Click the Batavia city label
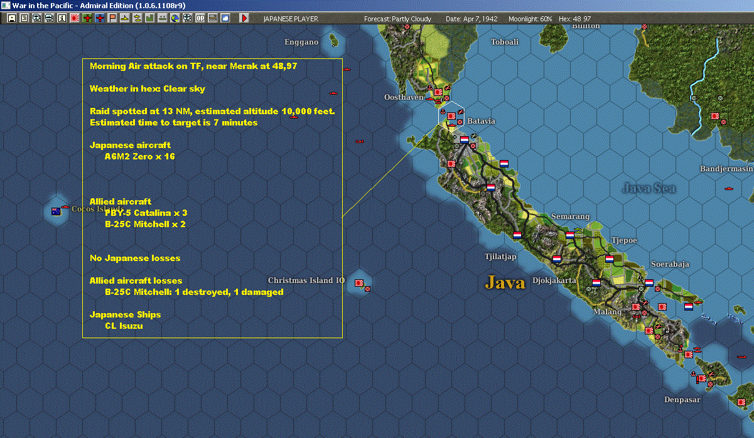The height and width of the screenshot is (438, 754). point(482,121)
